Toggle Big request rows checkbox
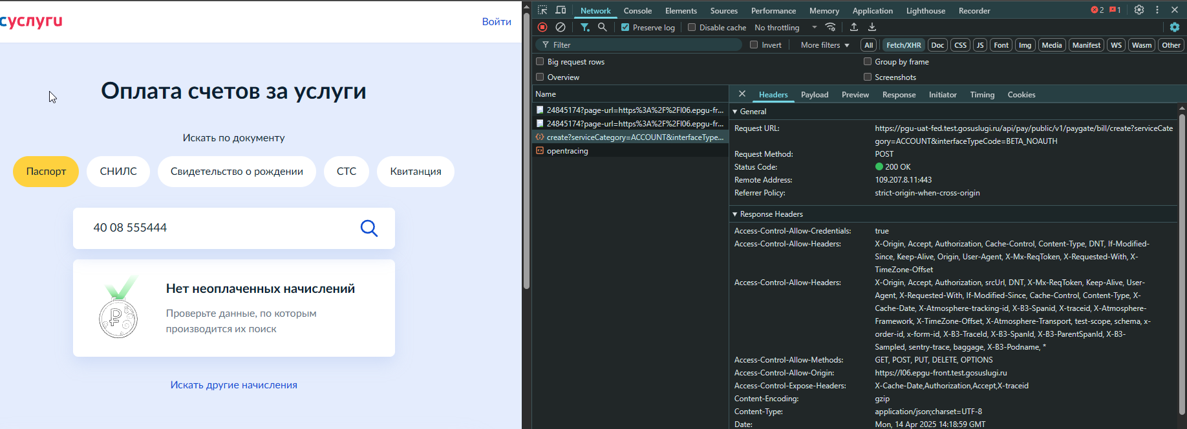Viewport: 1187px width, 429px height. coord(540,61)
